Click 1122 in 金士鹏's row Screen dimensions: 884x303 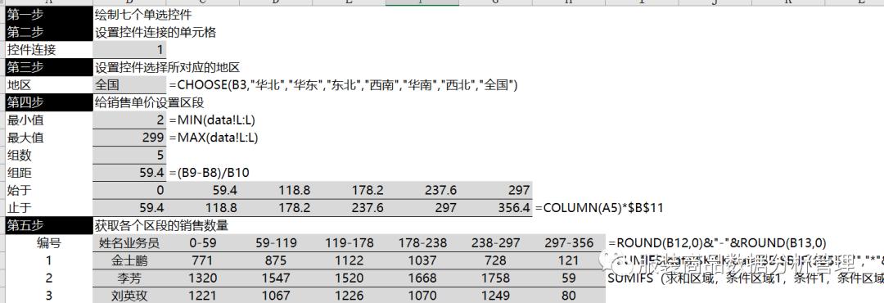tap(349, 260)
